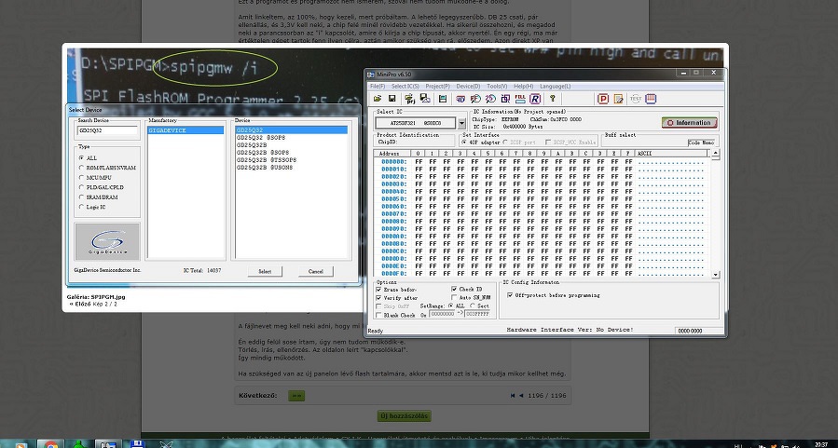838x448 pixels.
Task: Open the Project(P) menu
Action: pos(438,86)
